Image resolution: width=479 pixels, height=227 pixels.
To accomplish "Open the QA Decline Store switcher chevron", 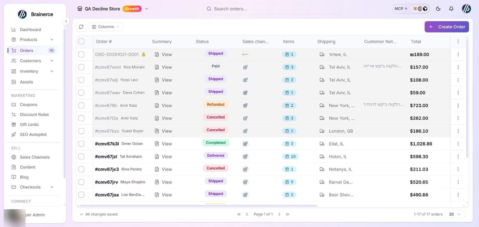I will 146,9.
